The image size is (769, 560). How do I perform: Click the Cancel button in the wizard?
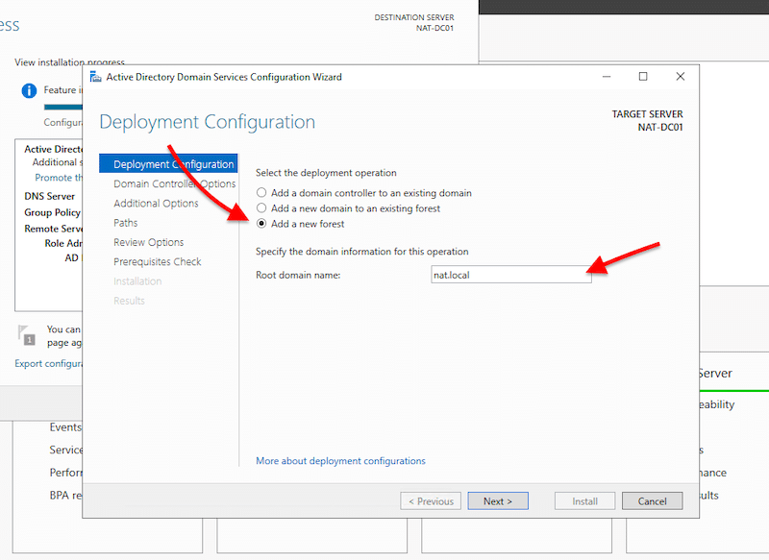click(652, 501)
